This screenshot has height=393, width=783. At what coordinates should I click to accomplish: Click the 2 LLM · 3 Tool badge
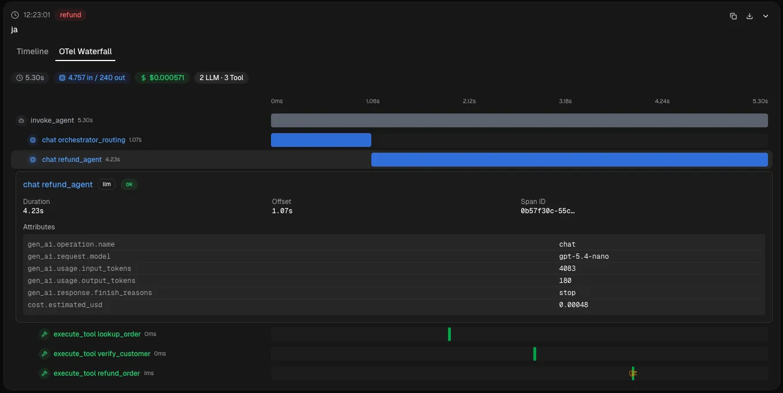click(221, 77)
